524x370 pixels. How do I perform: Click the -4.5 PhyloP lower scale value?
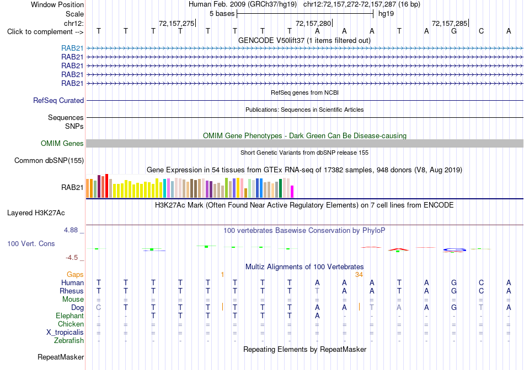(72, 258)
